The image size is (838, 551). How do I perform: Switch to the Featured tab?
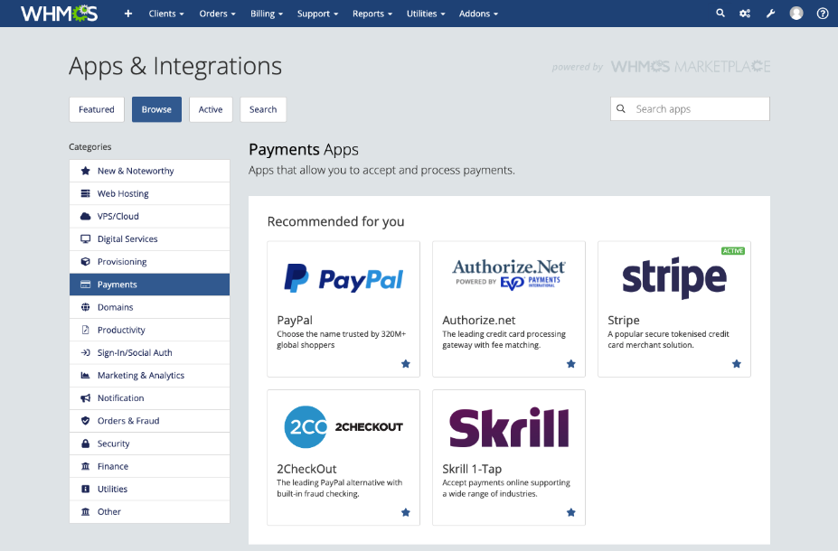(96, 109)
